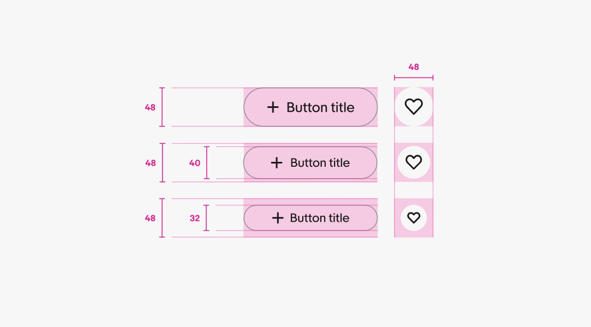Screen dimensions: 591x327
Task: Click the 32 measurement label
Action: pyautogui.click(x=195, y=217)
